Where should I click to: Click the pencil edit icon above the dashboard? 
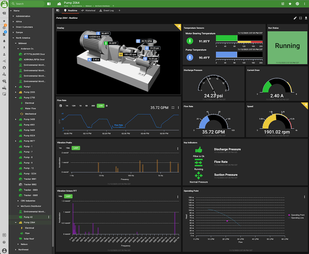pyautogui.click(x=295, y=18)
